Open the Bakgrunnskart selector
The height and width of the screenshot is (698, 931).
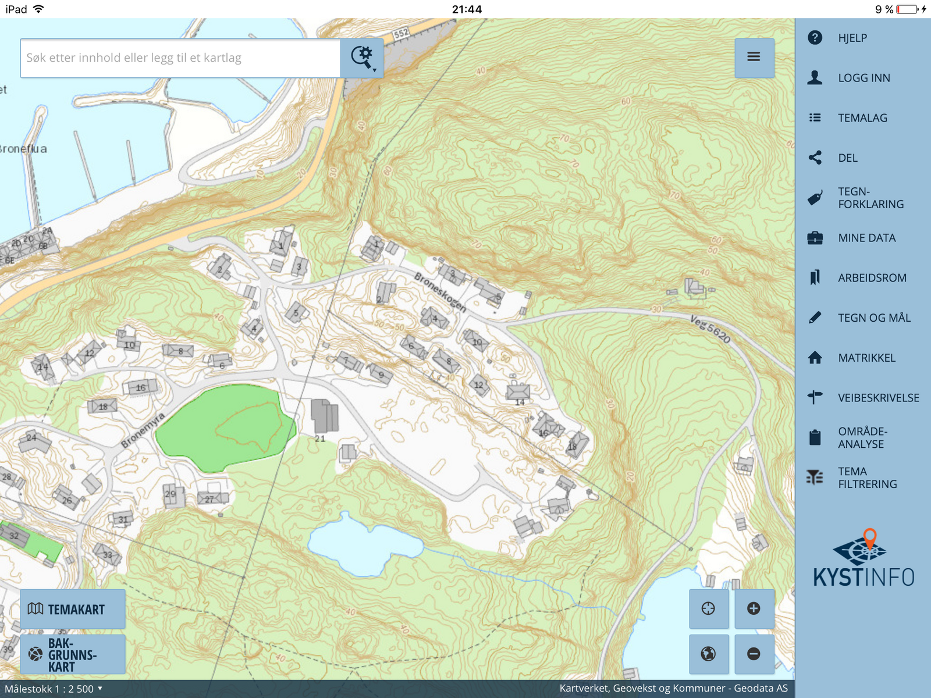[73, 654]
